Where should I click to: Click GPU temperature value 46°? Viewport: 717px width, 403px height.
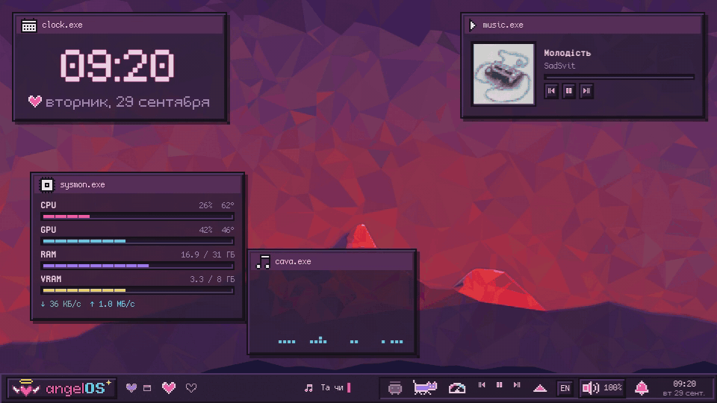pyautogui.click(x=228, y=231)
